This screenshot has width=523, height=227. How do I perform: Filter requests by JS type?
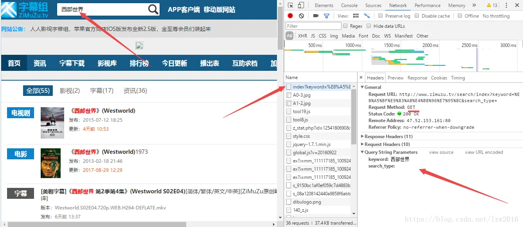coord(313,36)
